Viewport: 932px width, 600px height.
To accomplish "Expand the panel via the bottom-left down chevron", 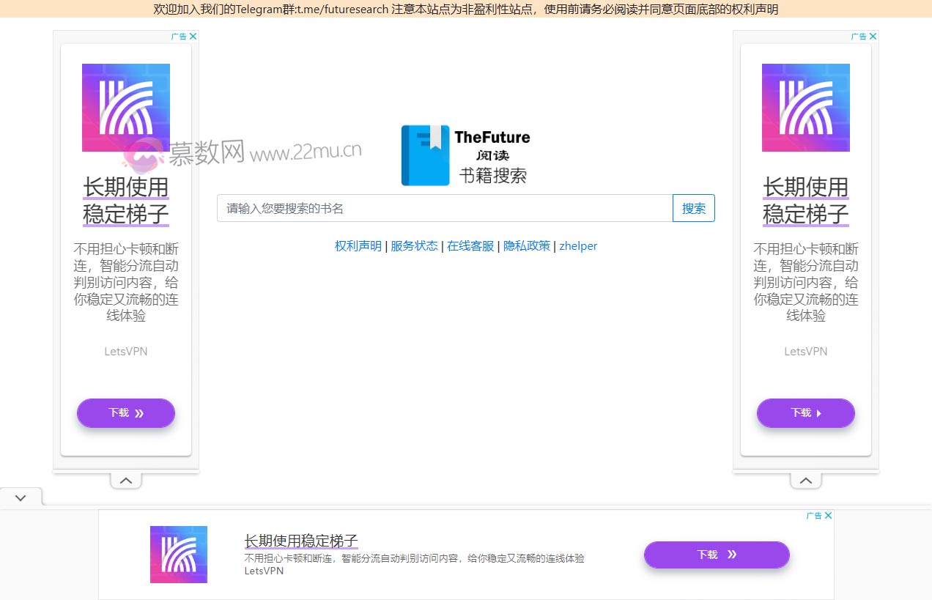I will 20,497.
